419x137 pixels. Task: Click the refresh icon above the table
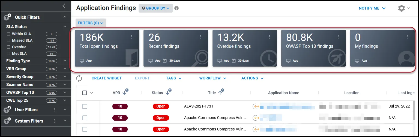click(79, 78)
